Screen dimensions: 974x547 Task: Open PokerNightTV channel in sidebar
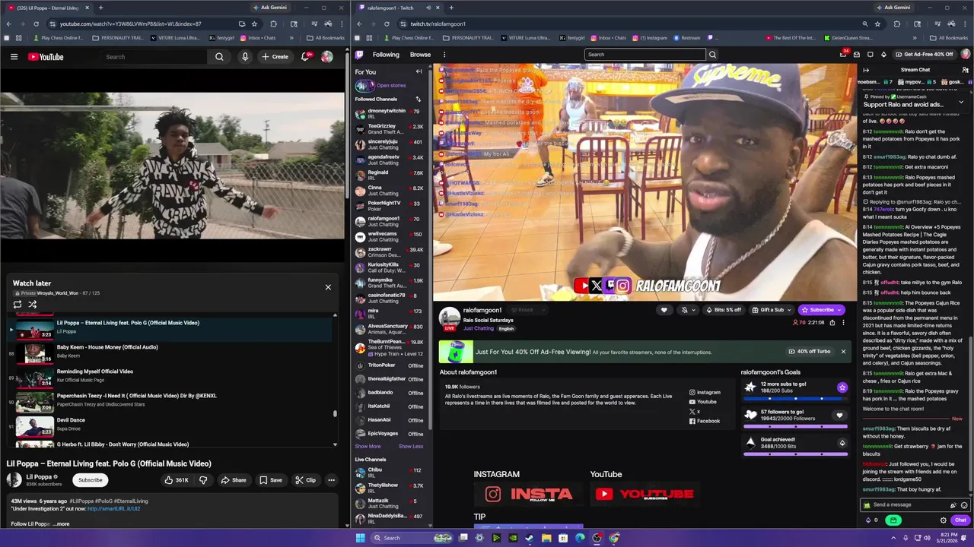tap(390, 206)
